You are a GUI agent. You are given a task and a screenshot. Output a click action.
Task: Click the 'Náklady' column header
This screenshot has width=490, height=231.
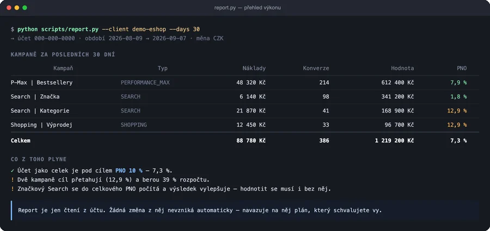pyautogui.click(x=254, y=68)
